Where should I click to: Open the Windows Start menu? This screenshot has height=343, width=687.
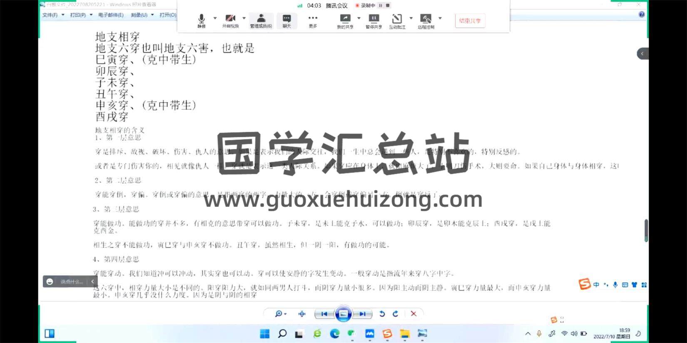coord(264,334)
